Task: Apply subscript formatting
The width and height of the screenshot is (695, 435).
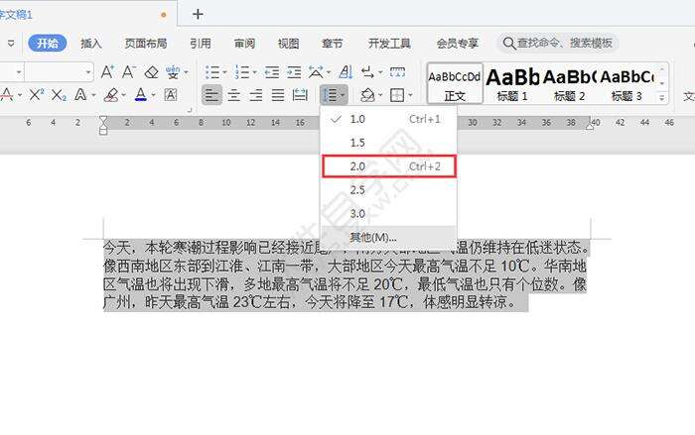Action: coord(59,95)
